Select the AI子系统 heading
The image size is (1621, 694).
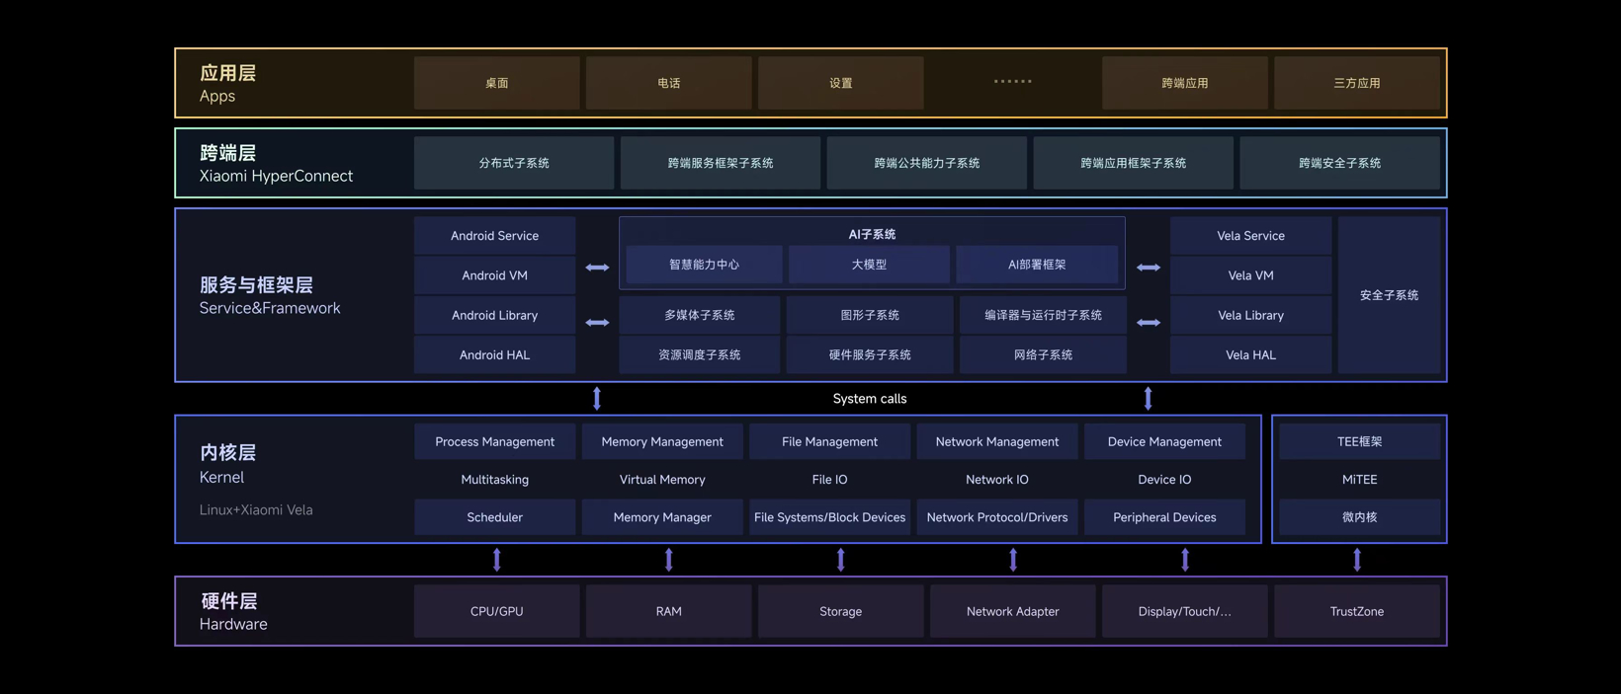coord(872,234)
